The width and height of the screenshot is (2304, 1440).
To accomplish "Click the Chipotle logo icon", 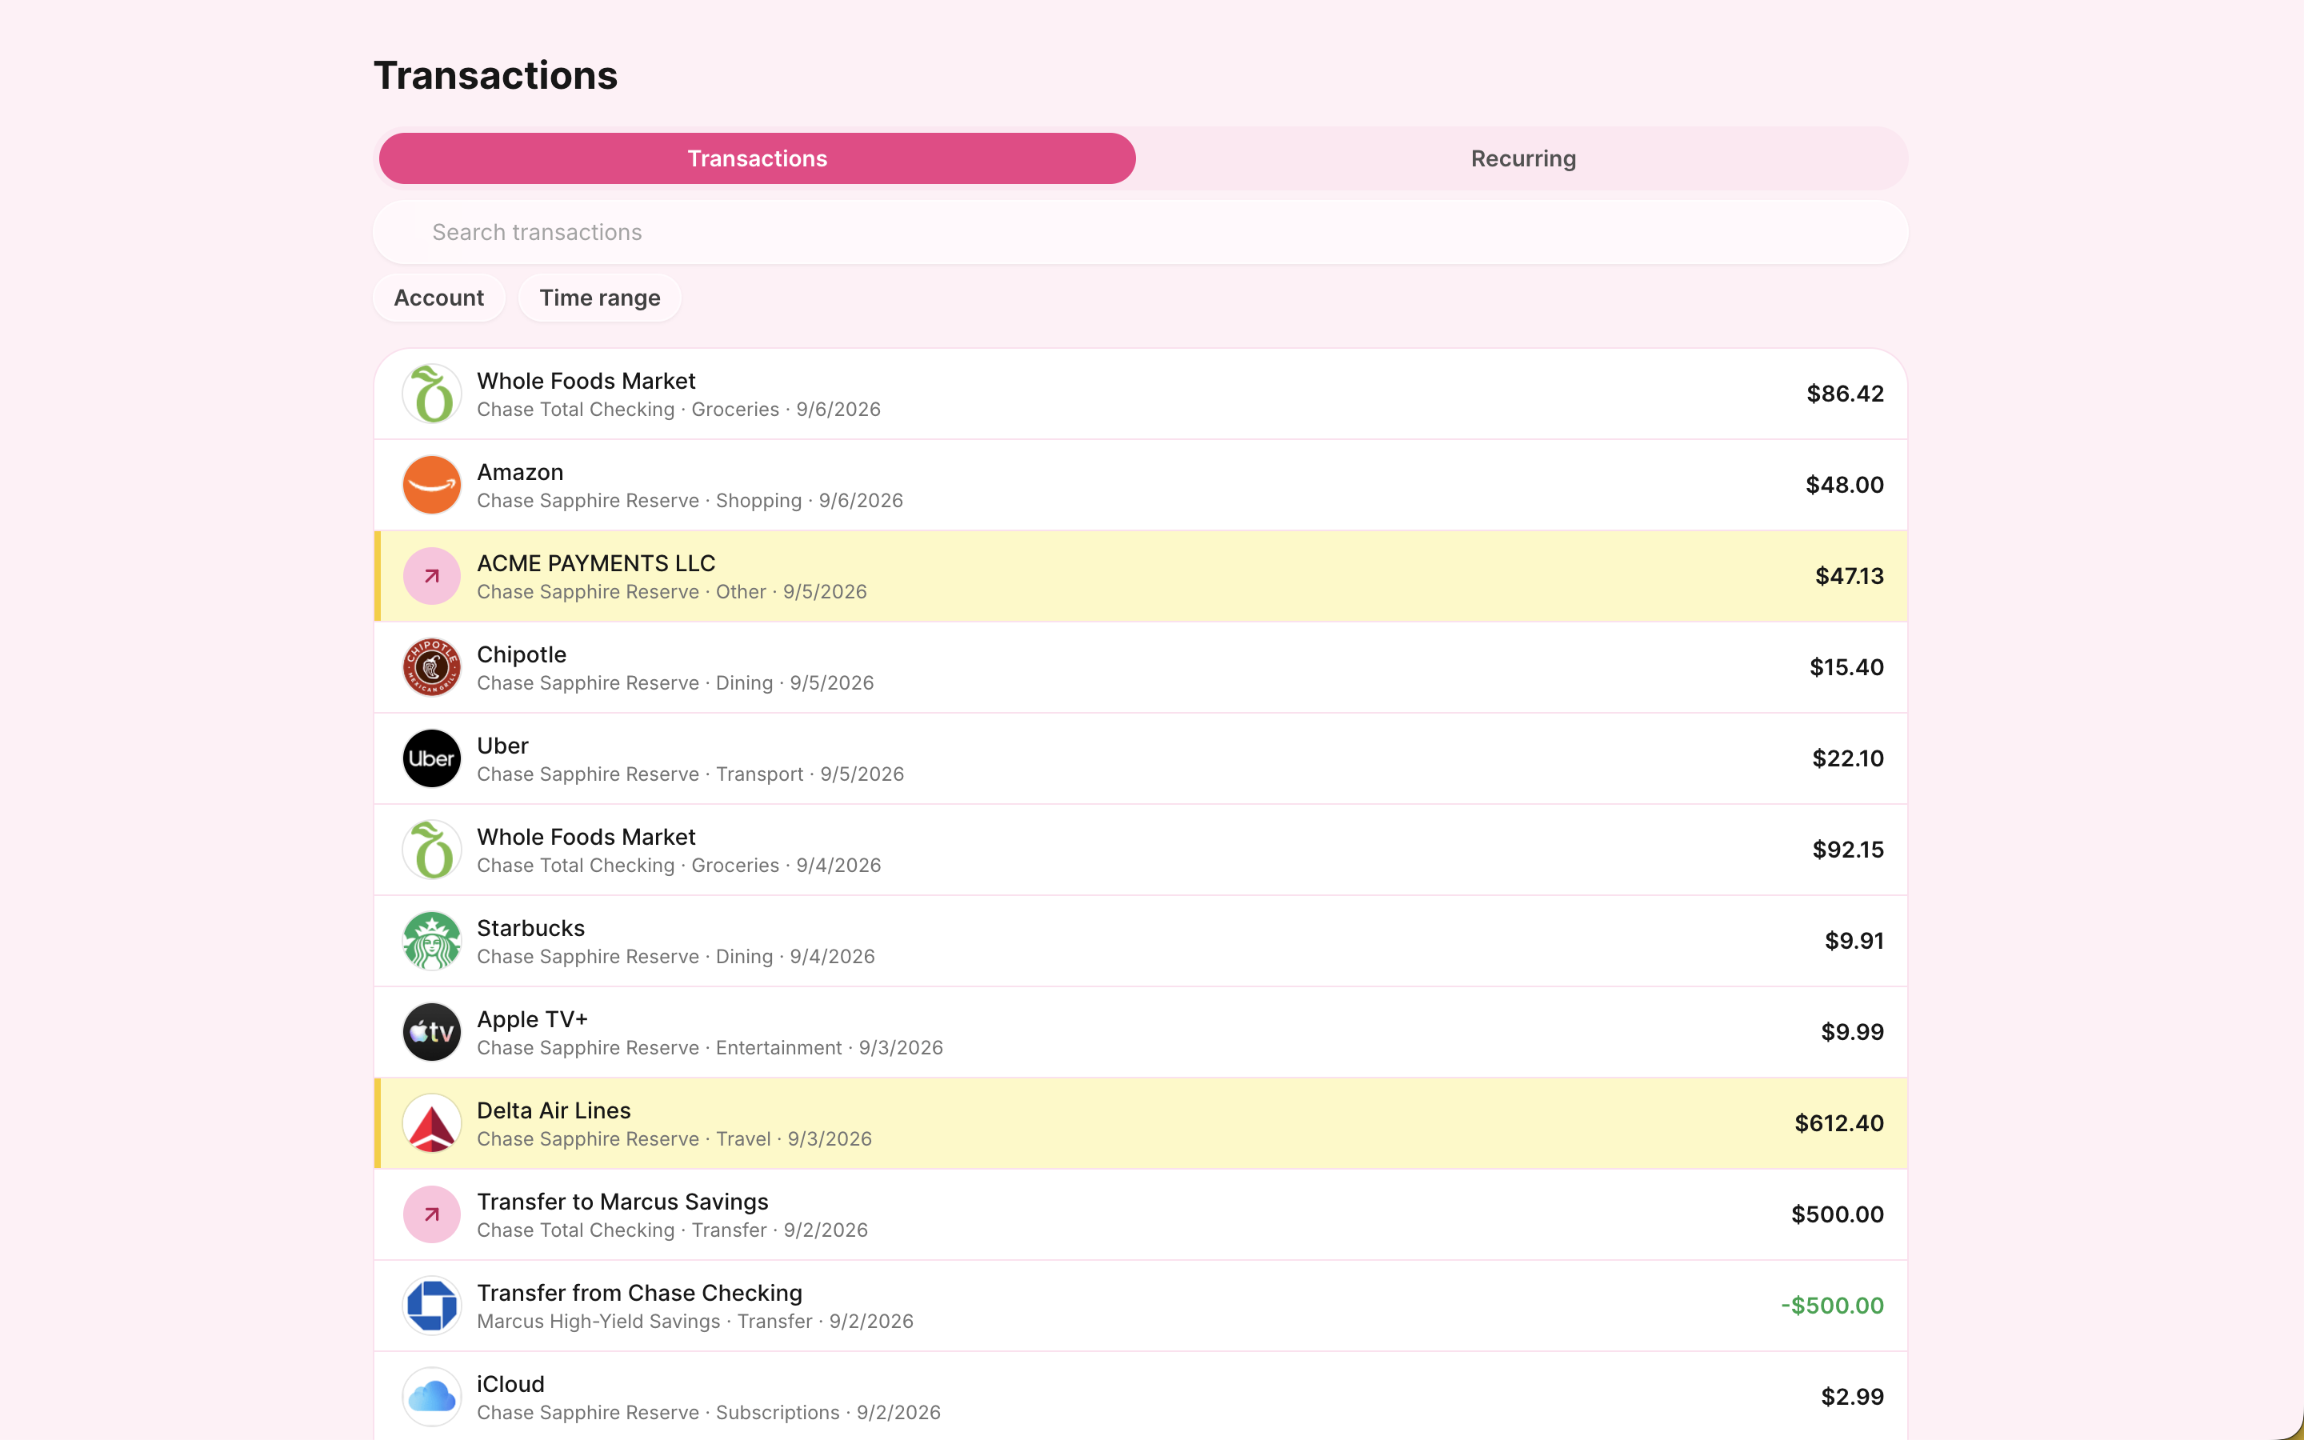I will point(431,668).
